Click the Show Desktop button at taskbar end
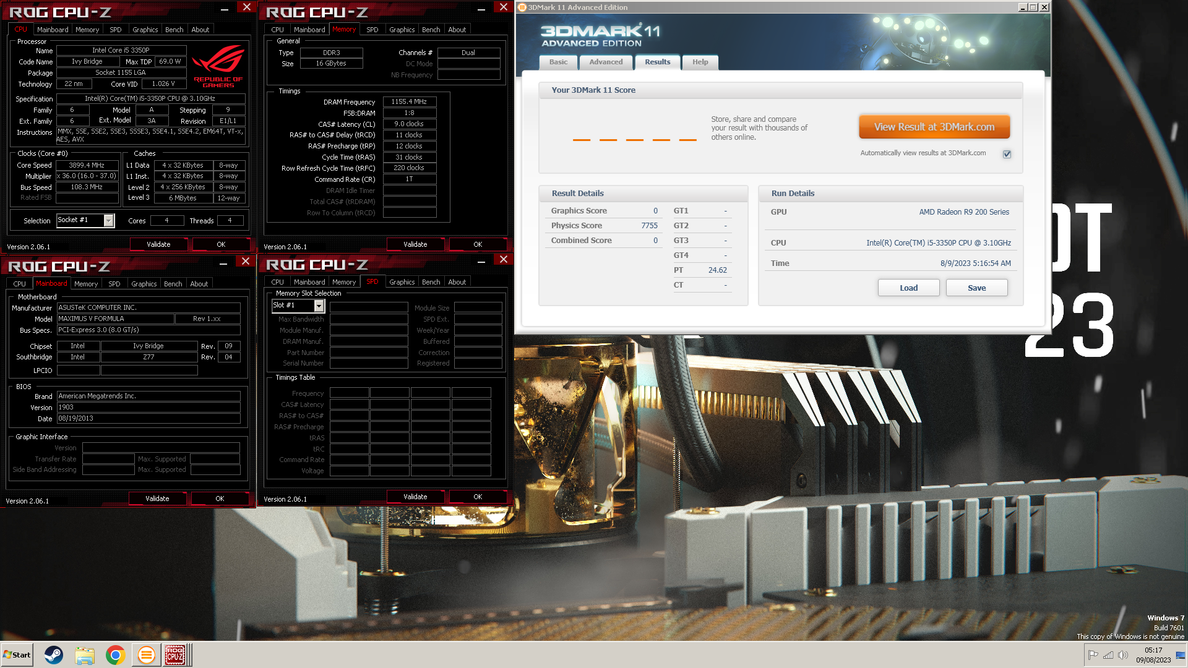The width and height of the screenshot is (1188, 668). (1181, 655)
